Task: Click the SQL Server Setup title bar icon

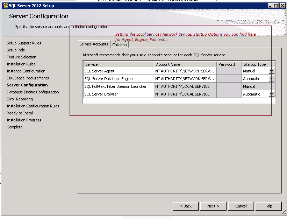Action: [x=6, y=6]
